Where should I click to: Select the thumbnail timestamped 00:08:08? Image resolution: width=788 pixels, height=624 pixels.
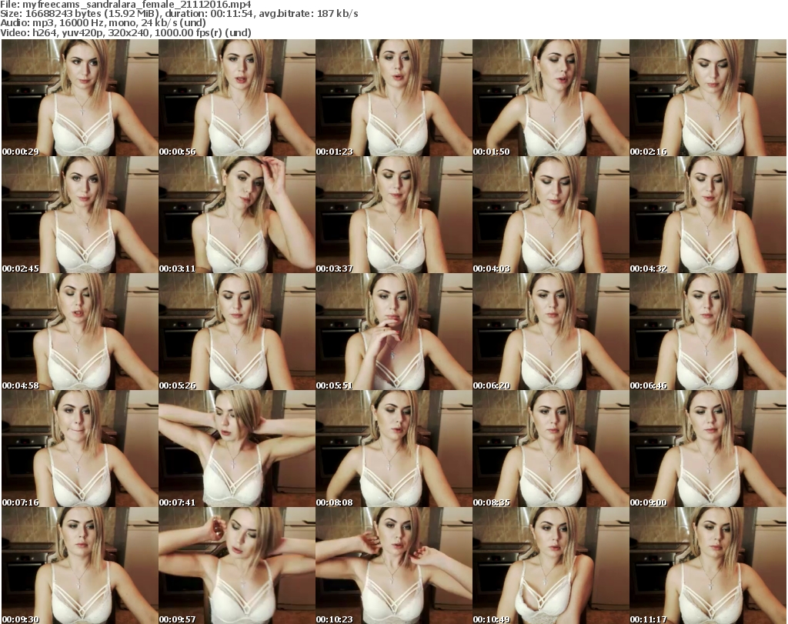click(x=393, y=449)
